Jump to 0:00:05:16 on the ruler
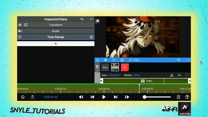 click(104, 89)
